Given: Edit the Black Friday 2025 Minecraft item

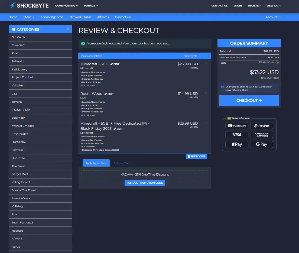Looking at the screenshot, I should coord(118,129).
